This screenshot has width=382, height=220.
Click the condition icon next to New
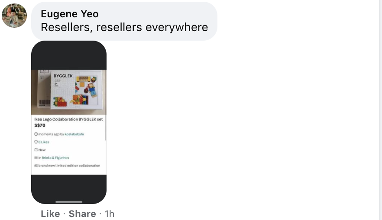click(36, 150)
